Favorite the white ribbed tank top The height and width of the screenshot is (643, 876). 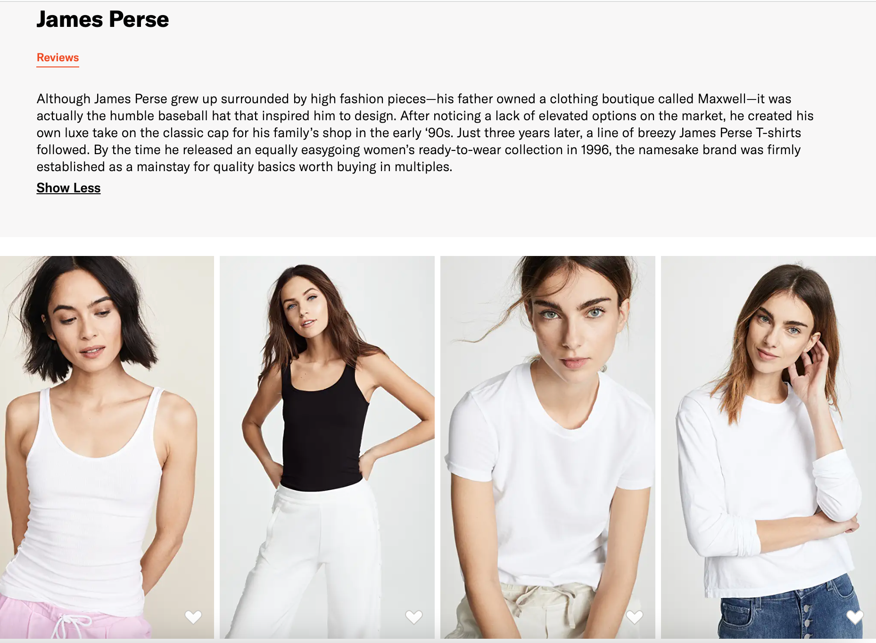(193, 617)
